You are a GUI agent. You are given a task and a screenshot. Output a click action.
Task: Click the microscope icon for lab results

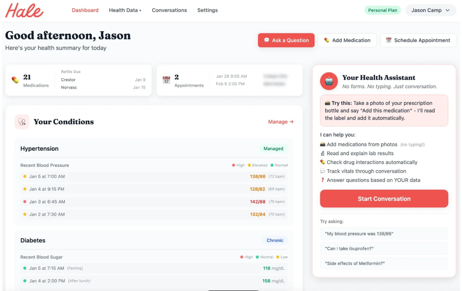323,153
